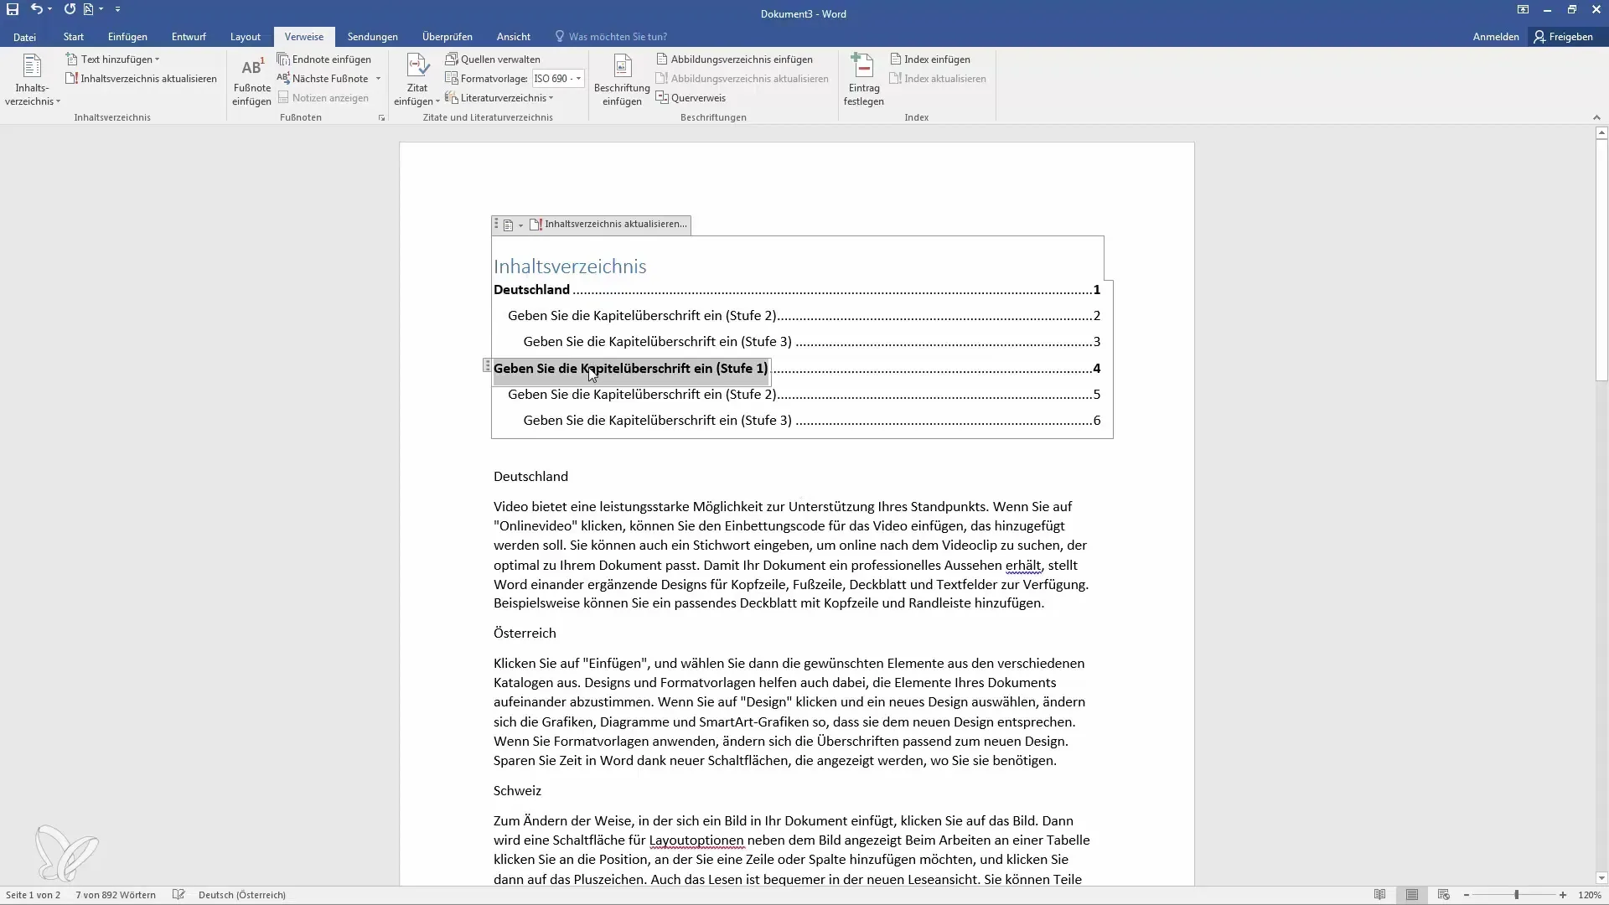Zoom out with the minus button
The width and height of the screenshot is (1609, 905).
tap(1467, 895)
